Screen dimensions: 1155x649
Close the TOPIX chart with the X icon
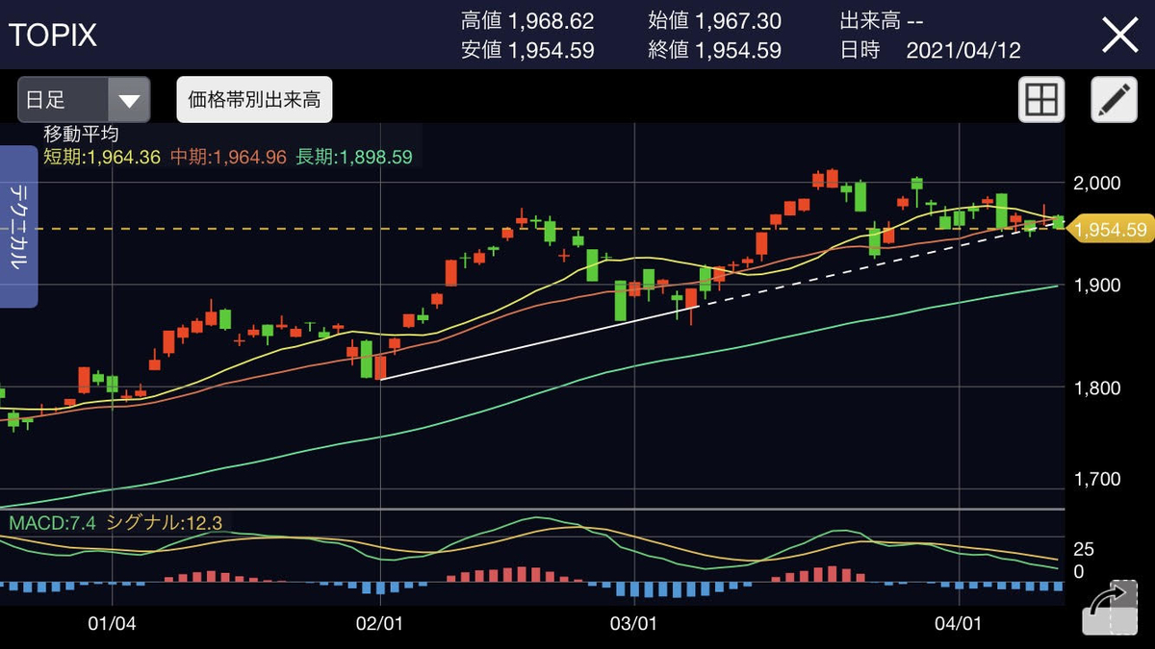[x=1120, y=36]
